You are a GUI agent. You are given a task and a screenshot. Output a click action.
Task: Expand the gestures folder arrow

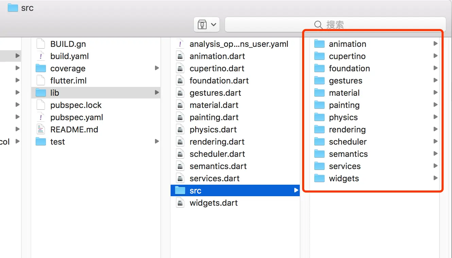(435, 80)
